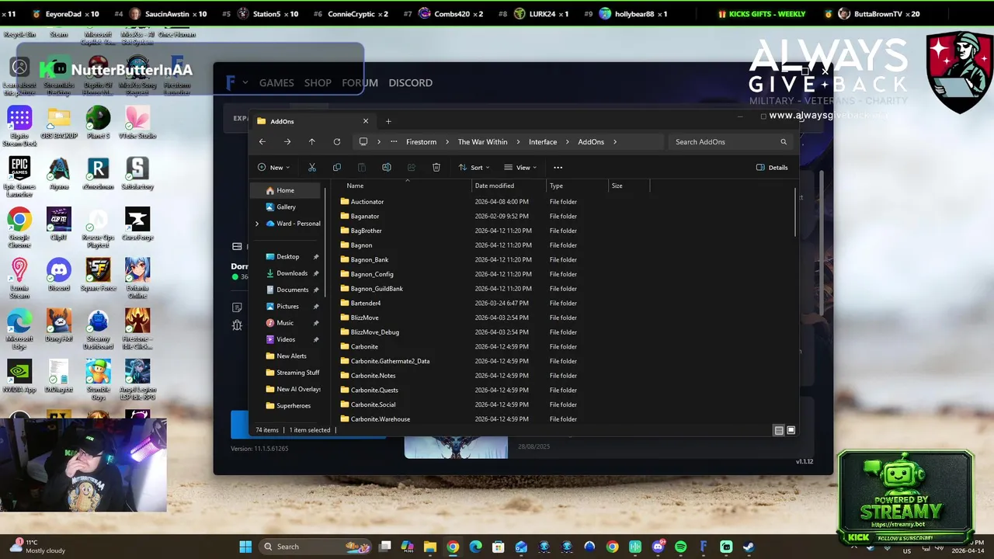Image resolution: width=994 pixels, height=559 pixels.
Task: Click the search magnifier in Search AddOns
Action: point(784,142)
